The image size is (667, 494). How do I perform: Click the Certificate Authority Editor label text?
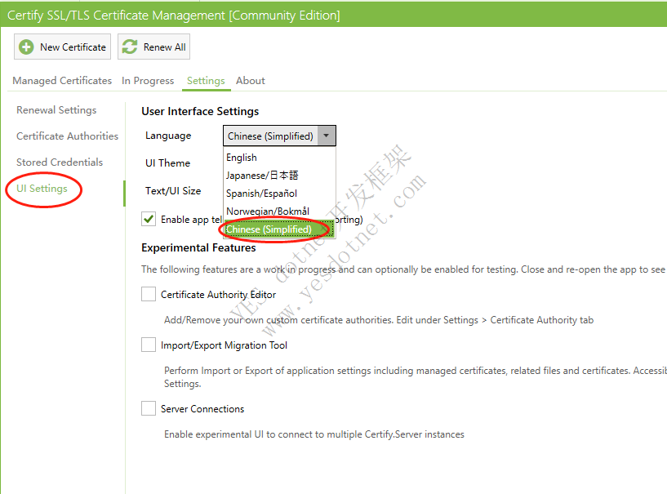[x=218, y=295]
